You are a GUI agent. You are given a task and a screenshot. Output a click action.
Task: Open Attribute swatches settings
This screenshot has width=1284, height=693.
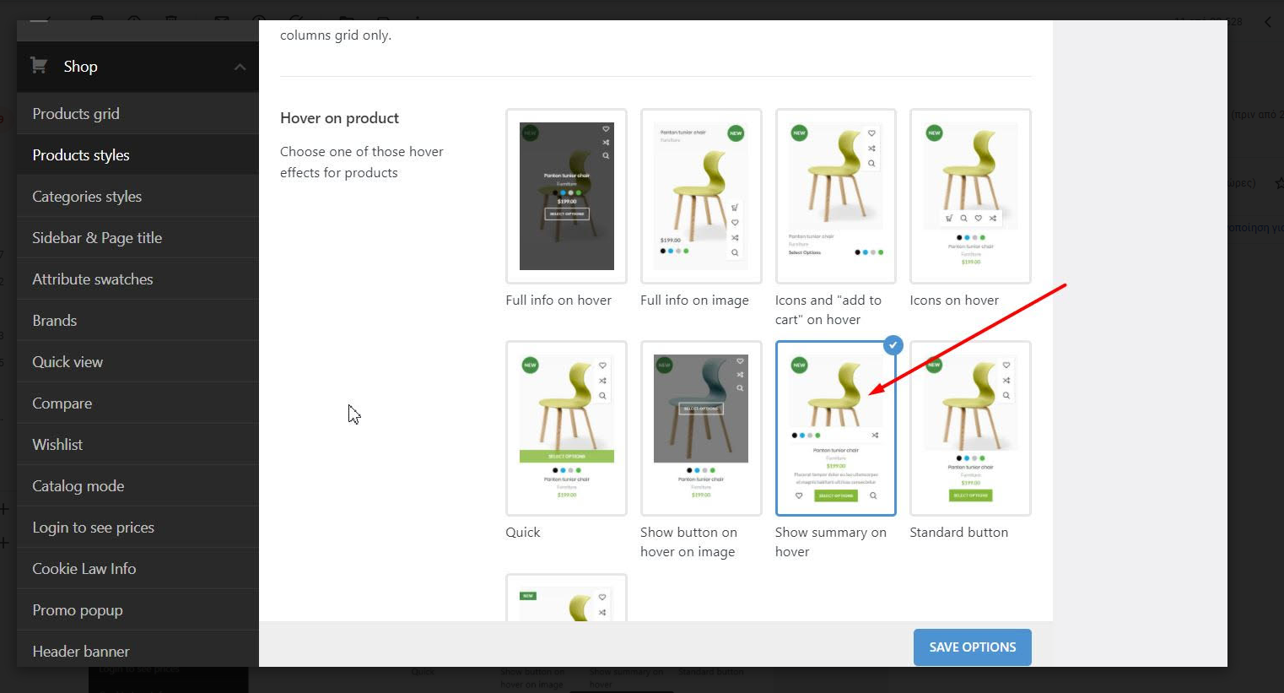click(x=138, y=279)
